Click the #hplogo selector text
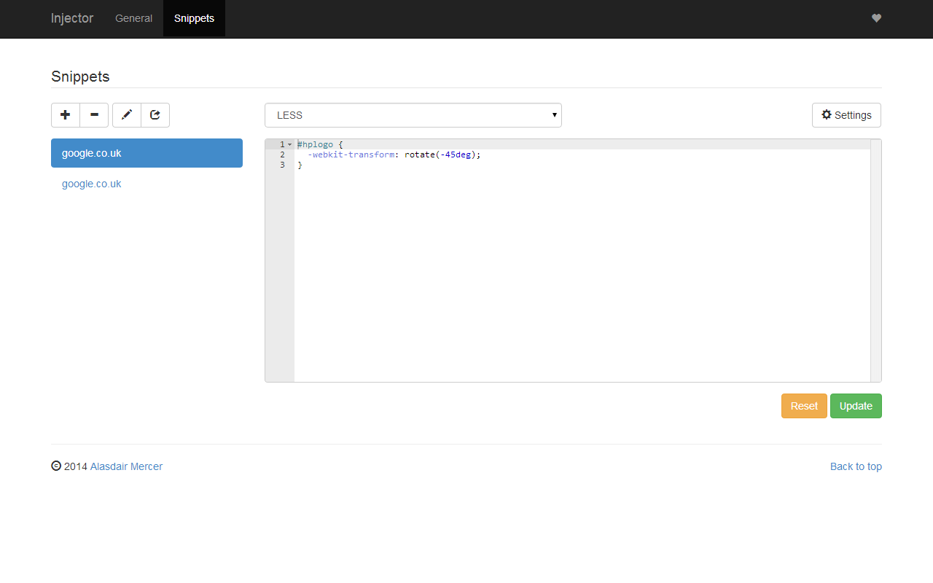Screen dimensions: 933x583 tap(315, 145)
